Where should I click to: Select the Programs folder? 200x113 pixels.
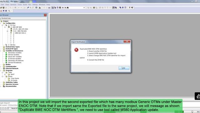point(9,70)
